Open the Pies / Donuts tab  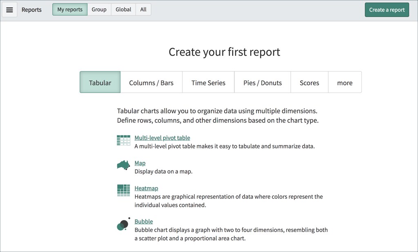coord(262,82)
